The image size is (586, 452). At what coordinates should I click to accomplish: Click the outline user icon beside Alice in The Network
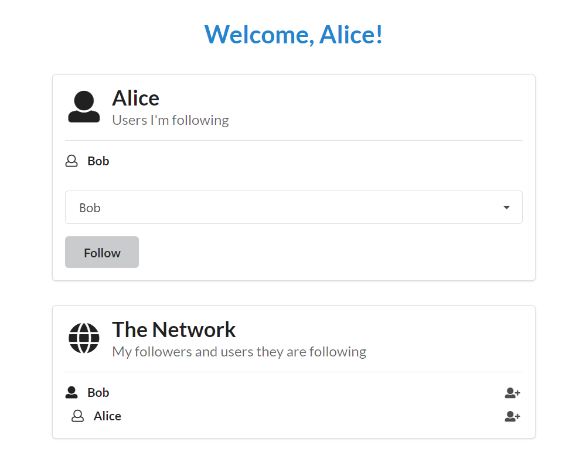coord(77,416)
